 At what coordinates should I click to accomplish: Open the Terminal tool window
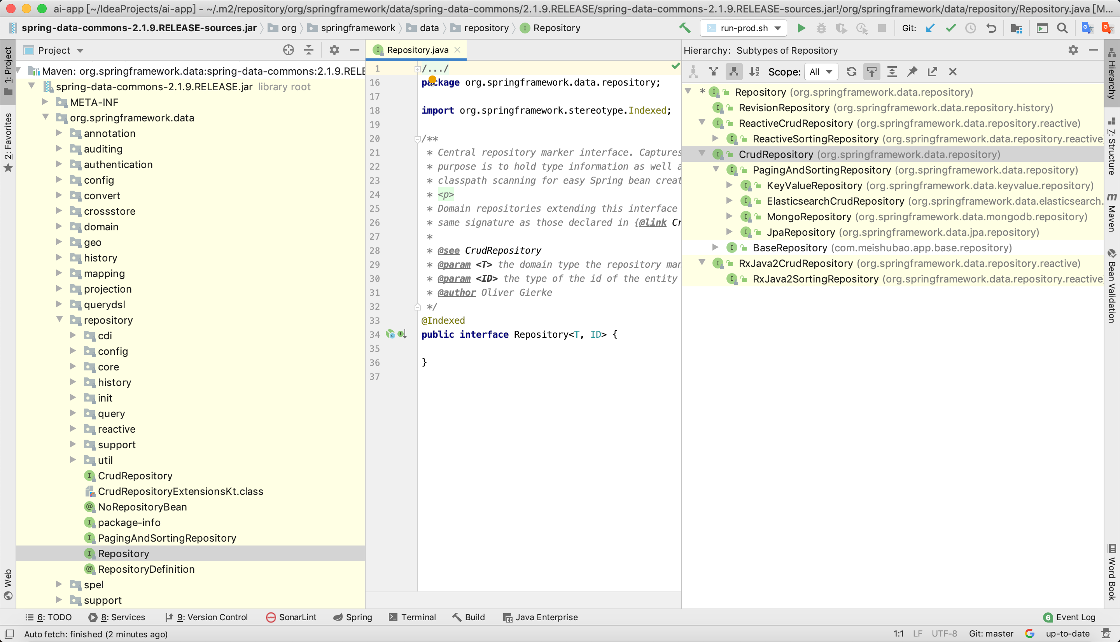(x=412, y=617)
